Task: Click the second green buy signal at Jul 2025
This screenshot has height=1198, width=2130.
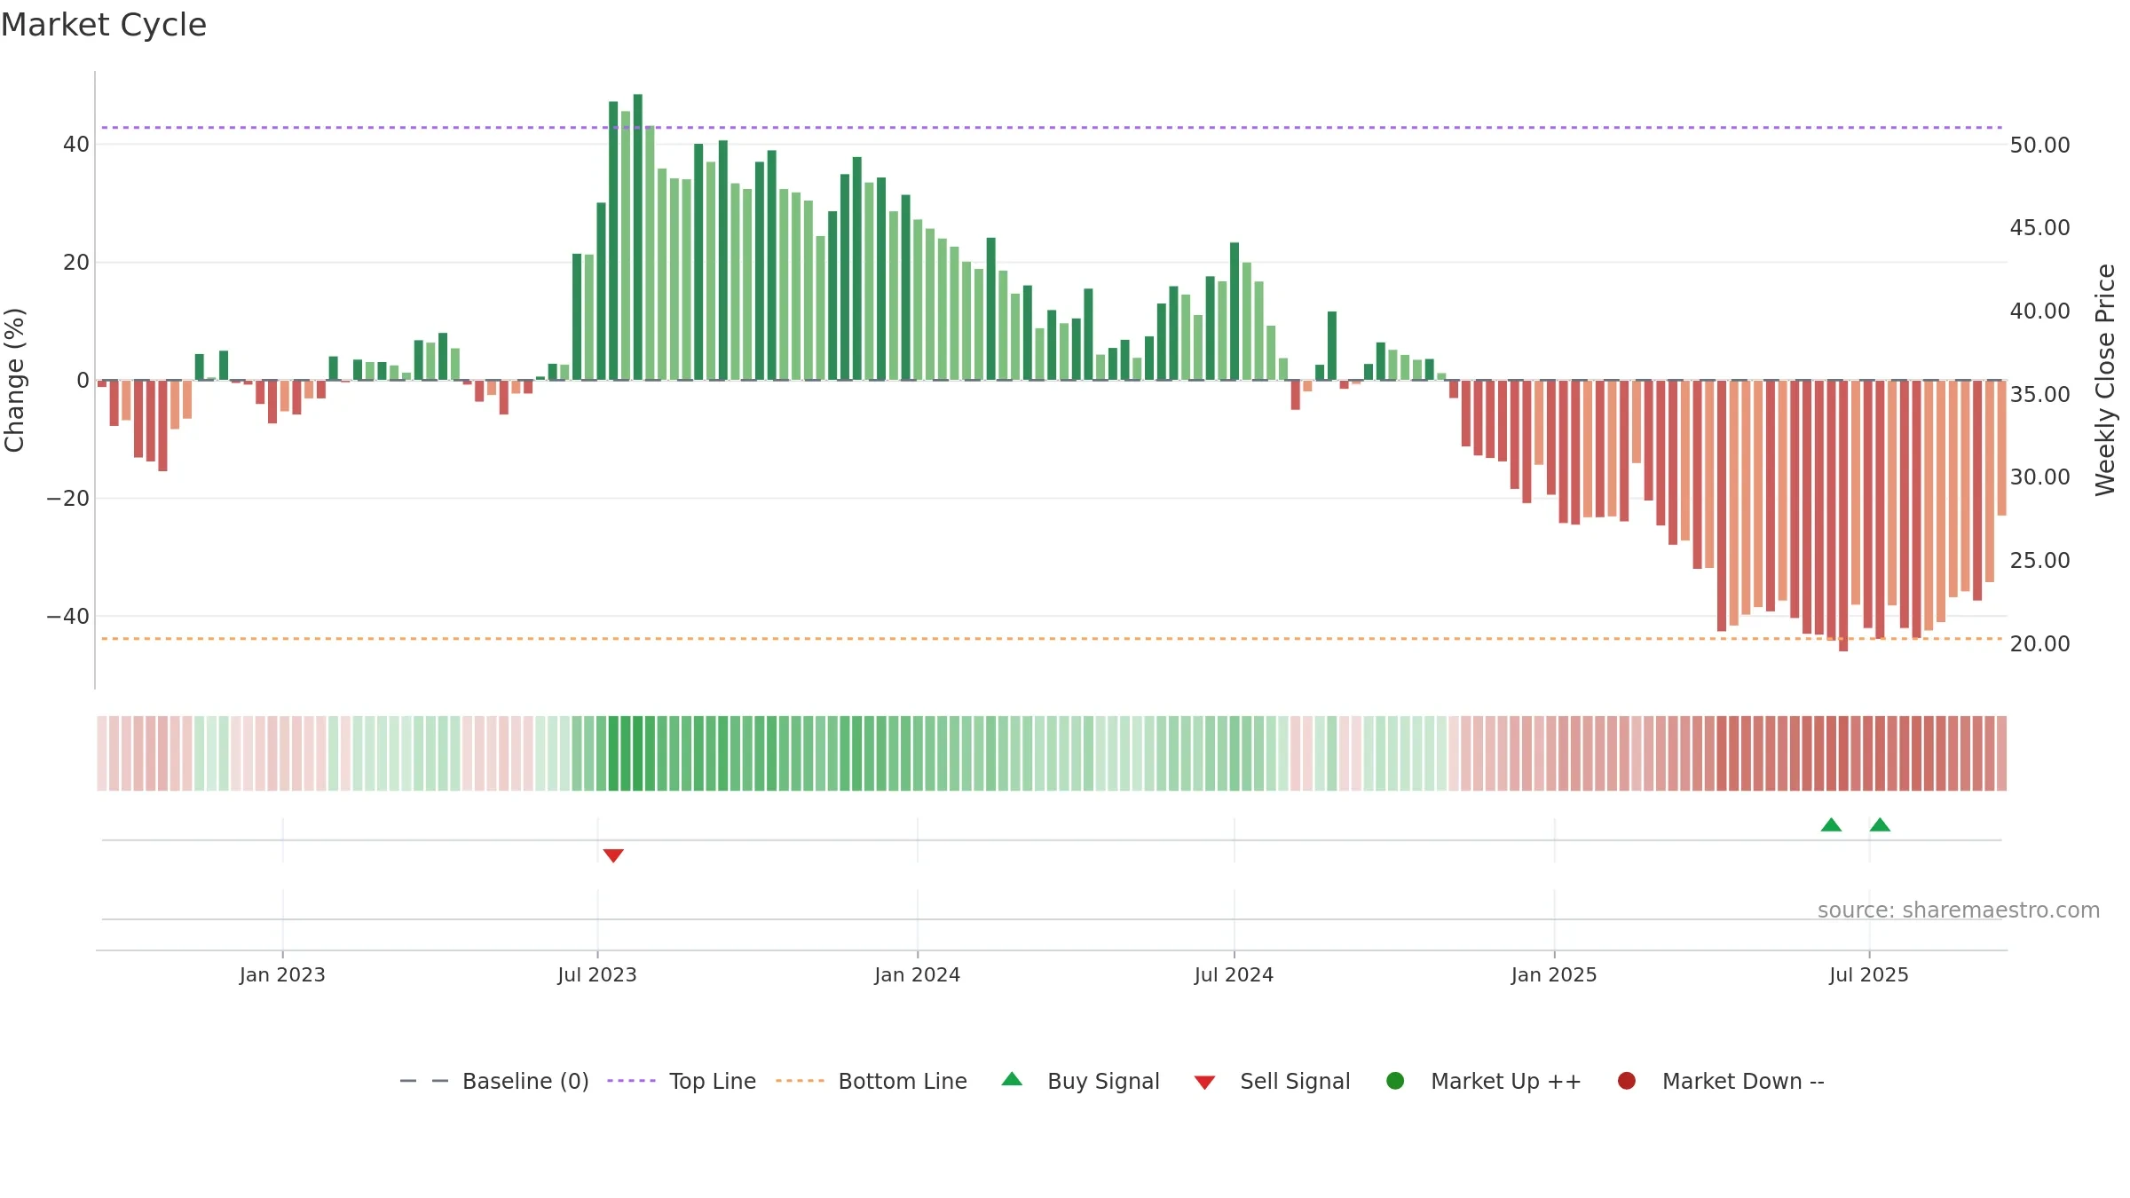Action: click(x=1880, y=824)
